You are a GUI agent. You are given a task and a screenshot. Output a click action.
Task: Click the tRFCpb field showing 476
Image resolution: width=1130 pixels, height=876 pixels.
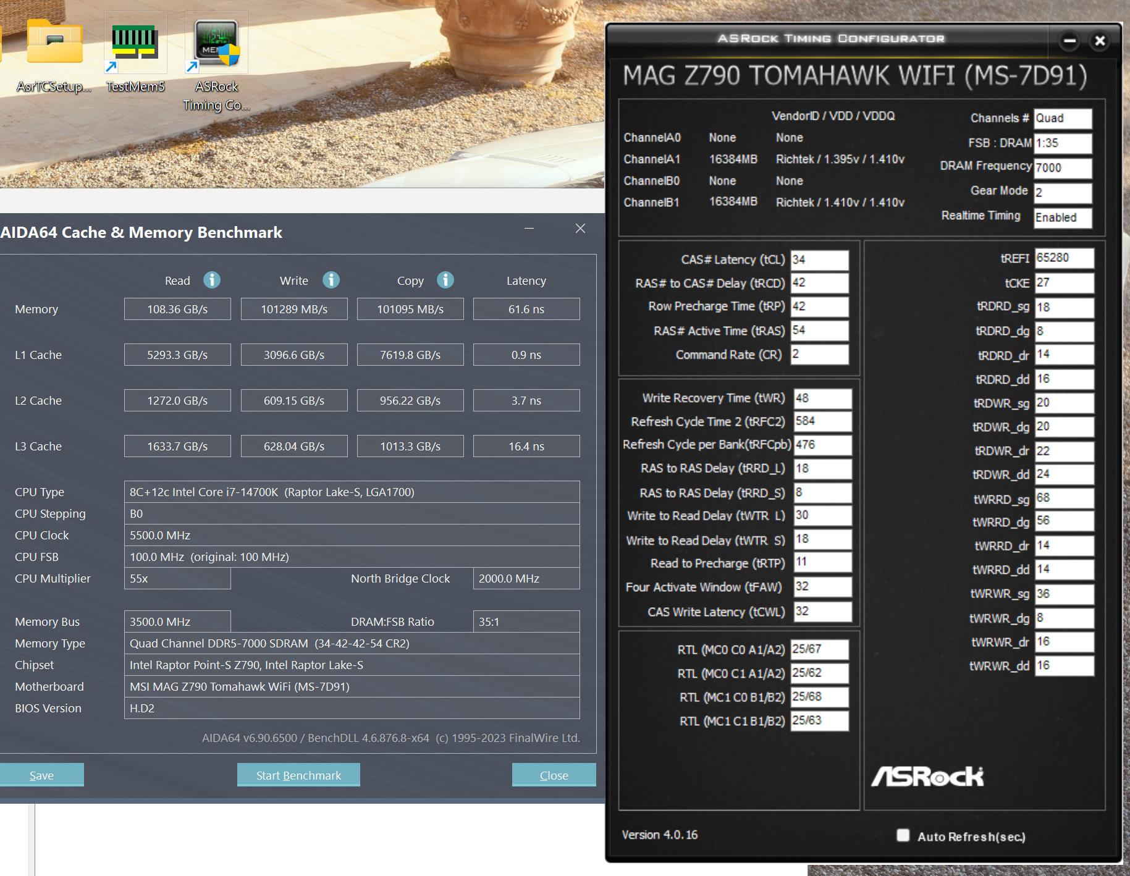click(823, 445)
